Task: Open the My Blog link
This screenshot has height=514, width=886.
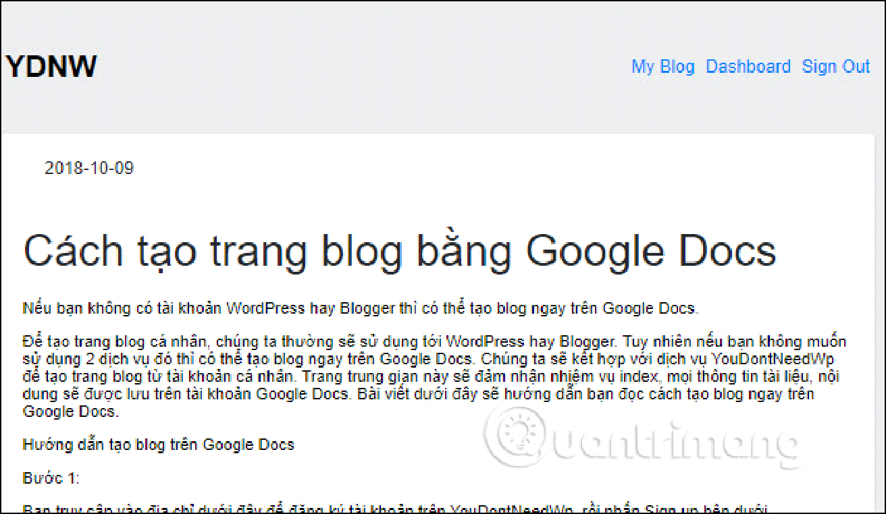Action: click(662, 67)
